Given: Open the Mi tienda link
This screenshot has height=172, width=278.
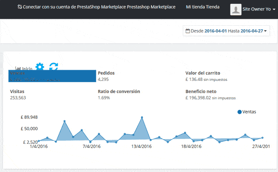Looking at the screenshot, I should (x=203, y=7).
